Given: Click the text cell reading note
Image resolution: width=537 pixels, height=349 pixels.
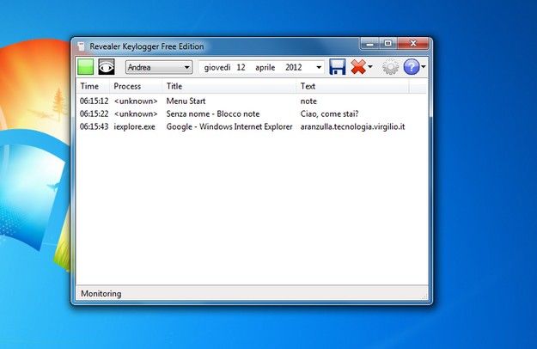Looking at the screenshot, I should 308,101.
